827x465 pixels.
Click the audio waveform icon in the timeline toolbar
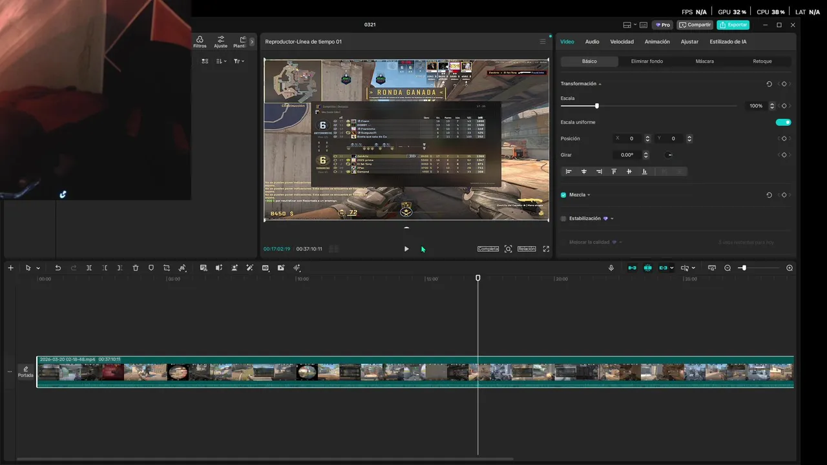click(x=297, y=268)
